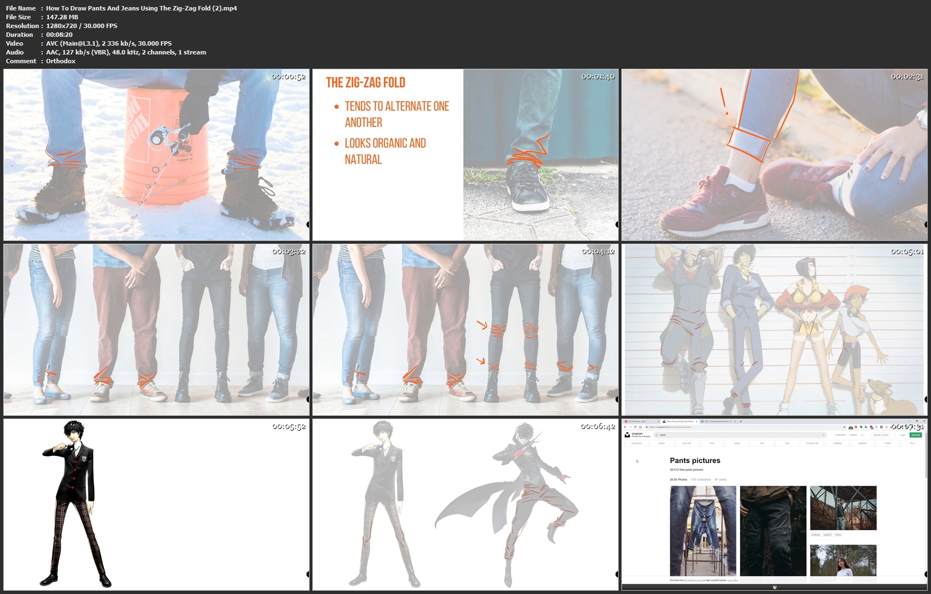The image size is (931, 594).
Task: Click the timestamp 00:02:31
Action: (907, 76)
